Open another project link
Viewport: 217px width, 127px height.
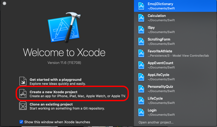pos(156,122)
